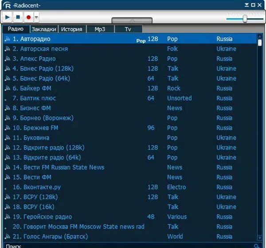Click the Radiocent logo icon in title bar
Screen dimensions: 266x248
pos(7,5)
